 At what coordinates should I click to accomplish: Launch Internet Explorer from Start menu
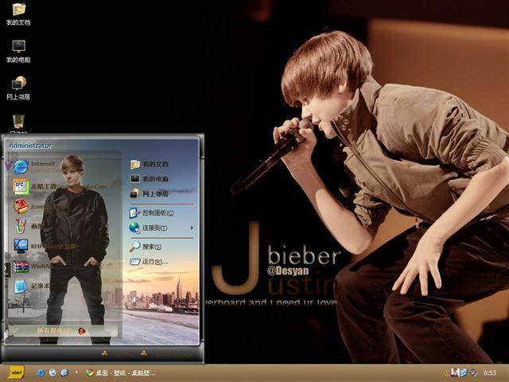click(x=34, y=166)
